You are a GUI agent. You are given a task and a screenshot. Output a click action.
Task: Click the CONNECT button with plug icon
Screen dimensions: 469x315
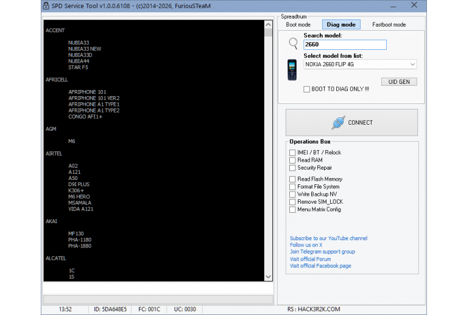pos(351,123)
